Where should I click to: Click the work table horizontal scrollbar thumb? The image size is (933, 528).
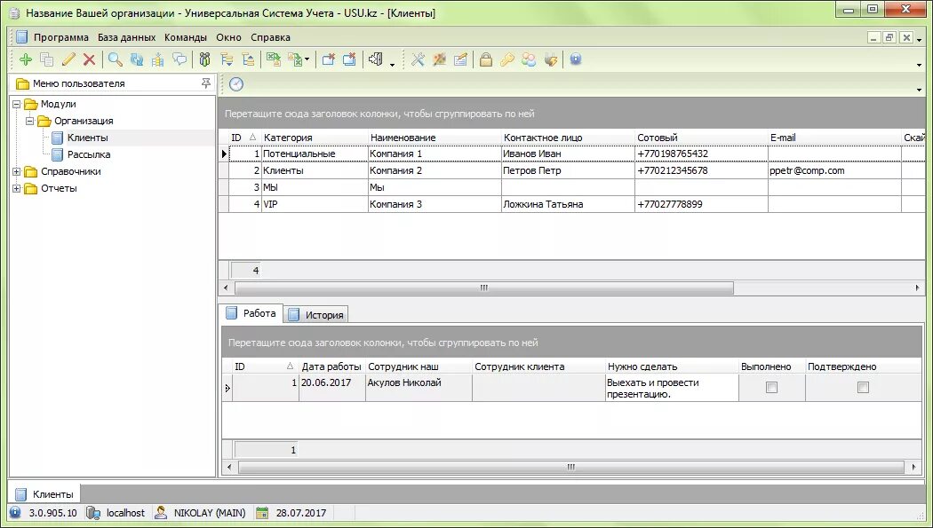click(x=571, y=467)
